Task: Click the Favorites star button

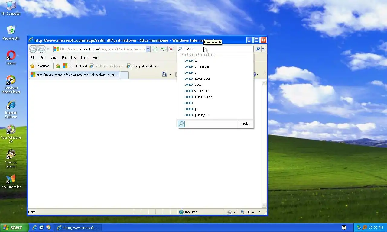Action: click(40, 66)
